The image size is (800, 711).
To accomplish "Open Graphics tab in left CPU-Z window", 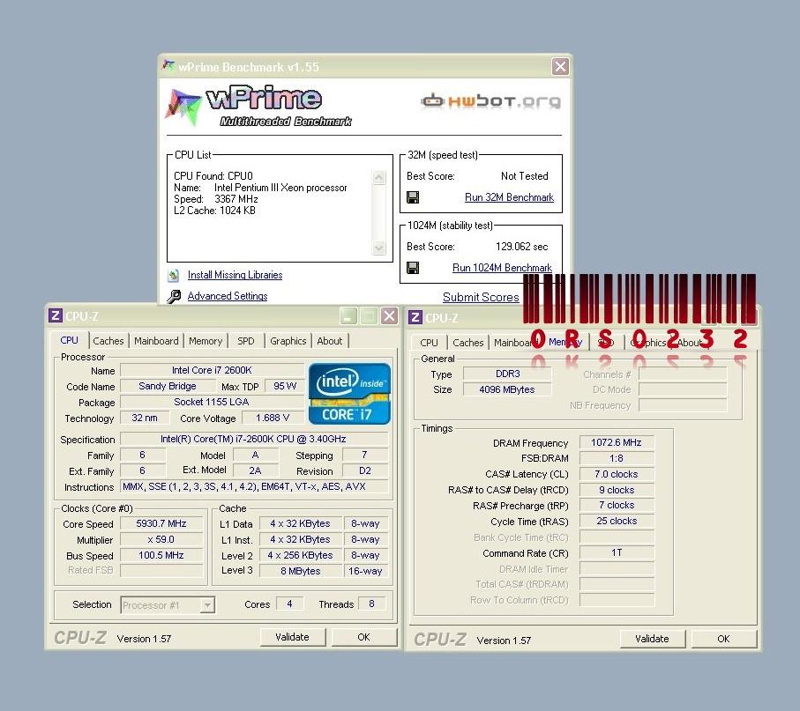I will point(288,341).
